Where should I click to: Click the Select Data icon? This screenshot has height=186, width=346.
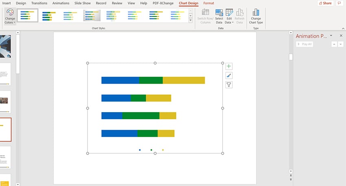[x=219, y=15]
